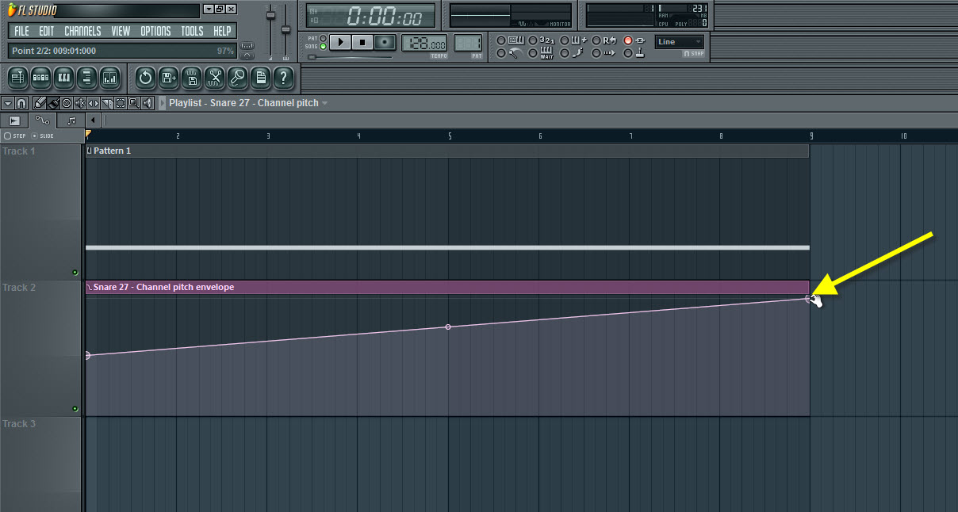
Task: Toggle the 3-2-1 countdown before recording
Action: (x=533, y=40)
